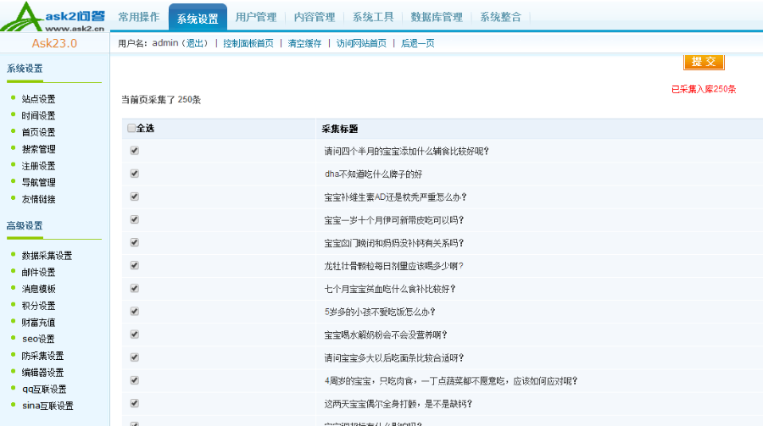Toggle the 全选 checkbox
This screenshot has height=426, width=763.
pyautogui.click(x=131, y=128)
